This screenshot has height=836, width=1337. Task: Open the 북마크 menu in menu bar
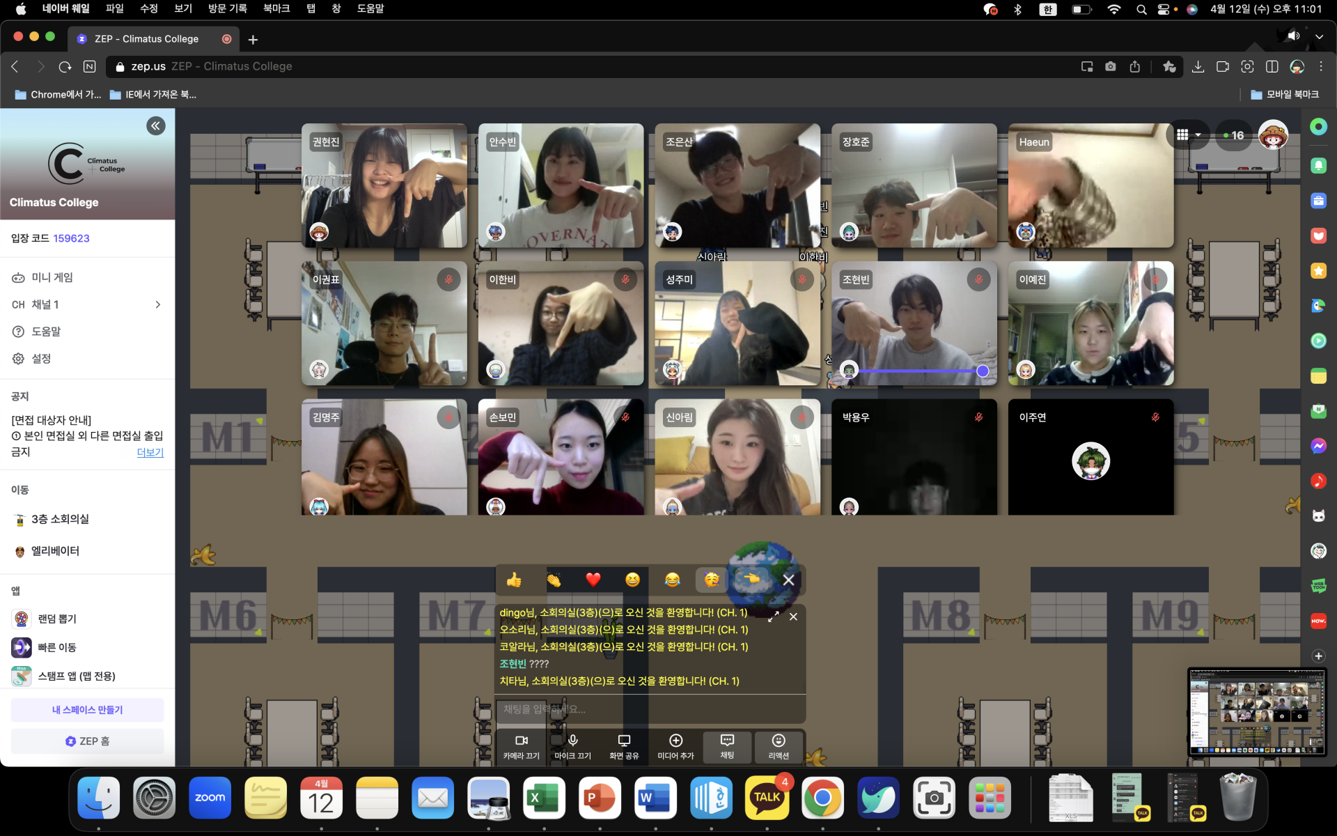(x=276, y=8)
